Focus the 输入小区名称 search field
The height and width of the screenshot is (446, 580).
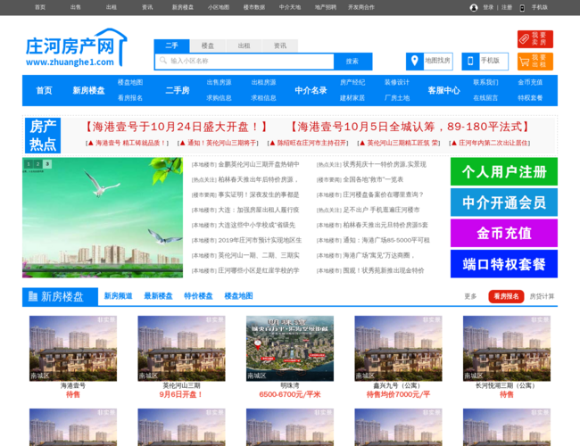click(244, 61)
